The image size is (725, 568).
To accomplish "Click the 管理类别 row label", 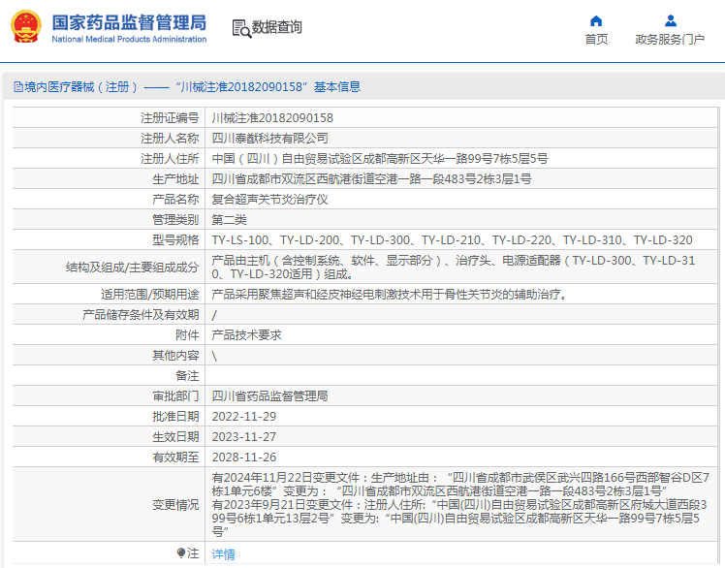I will (x=175, y=220).
